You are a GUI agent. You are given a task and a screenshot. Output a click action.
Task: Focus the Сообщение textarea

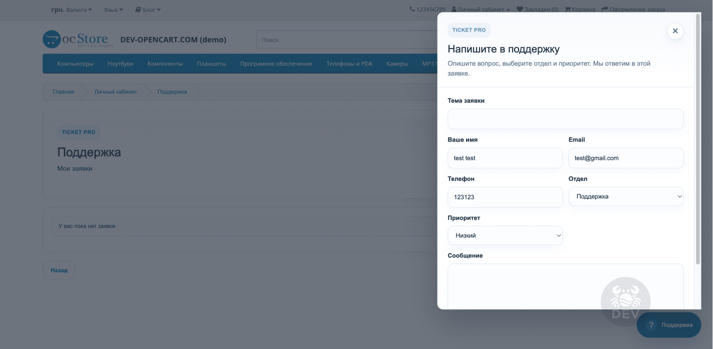565,286
